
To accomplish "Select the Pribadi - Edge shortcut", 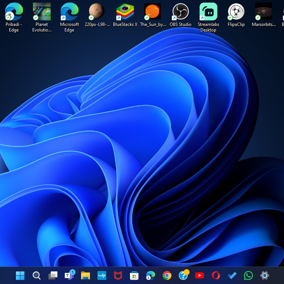I will [14, 12].
